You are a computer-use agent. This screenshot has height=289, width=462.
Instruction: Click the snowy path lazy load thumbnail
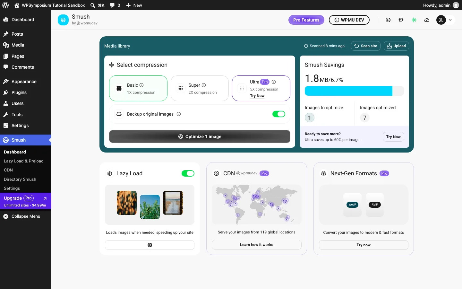tap(173, 203)
